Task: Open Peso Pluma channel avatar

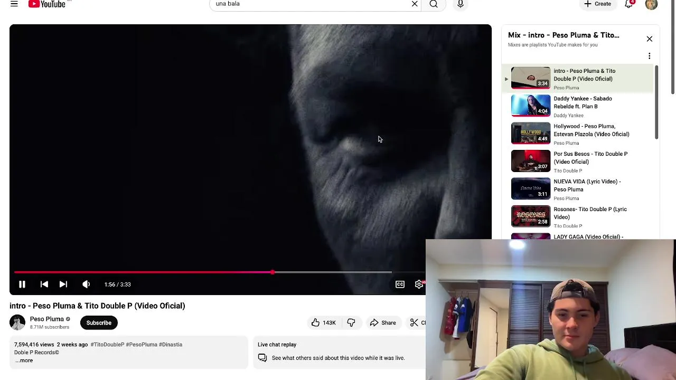Action: tap(17, 322)
